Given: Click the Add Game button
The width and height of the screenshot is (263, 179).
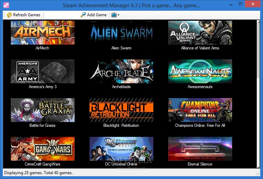Looking at the screenshot, I should pyautogui.click(x=93, y=15).
